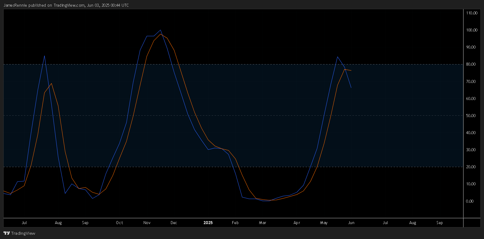Click the Mar label on time axis

[263, 223]
